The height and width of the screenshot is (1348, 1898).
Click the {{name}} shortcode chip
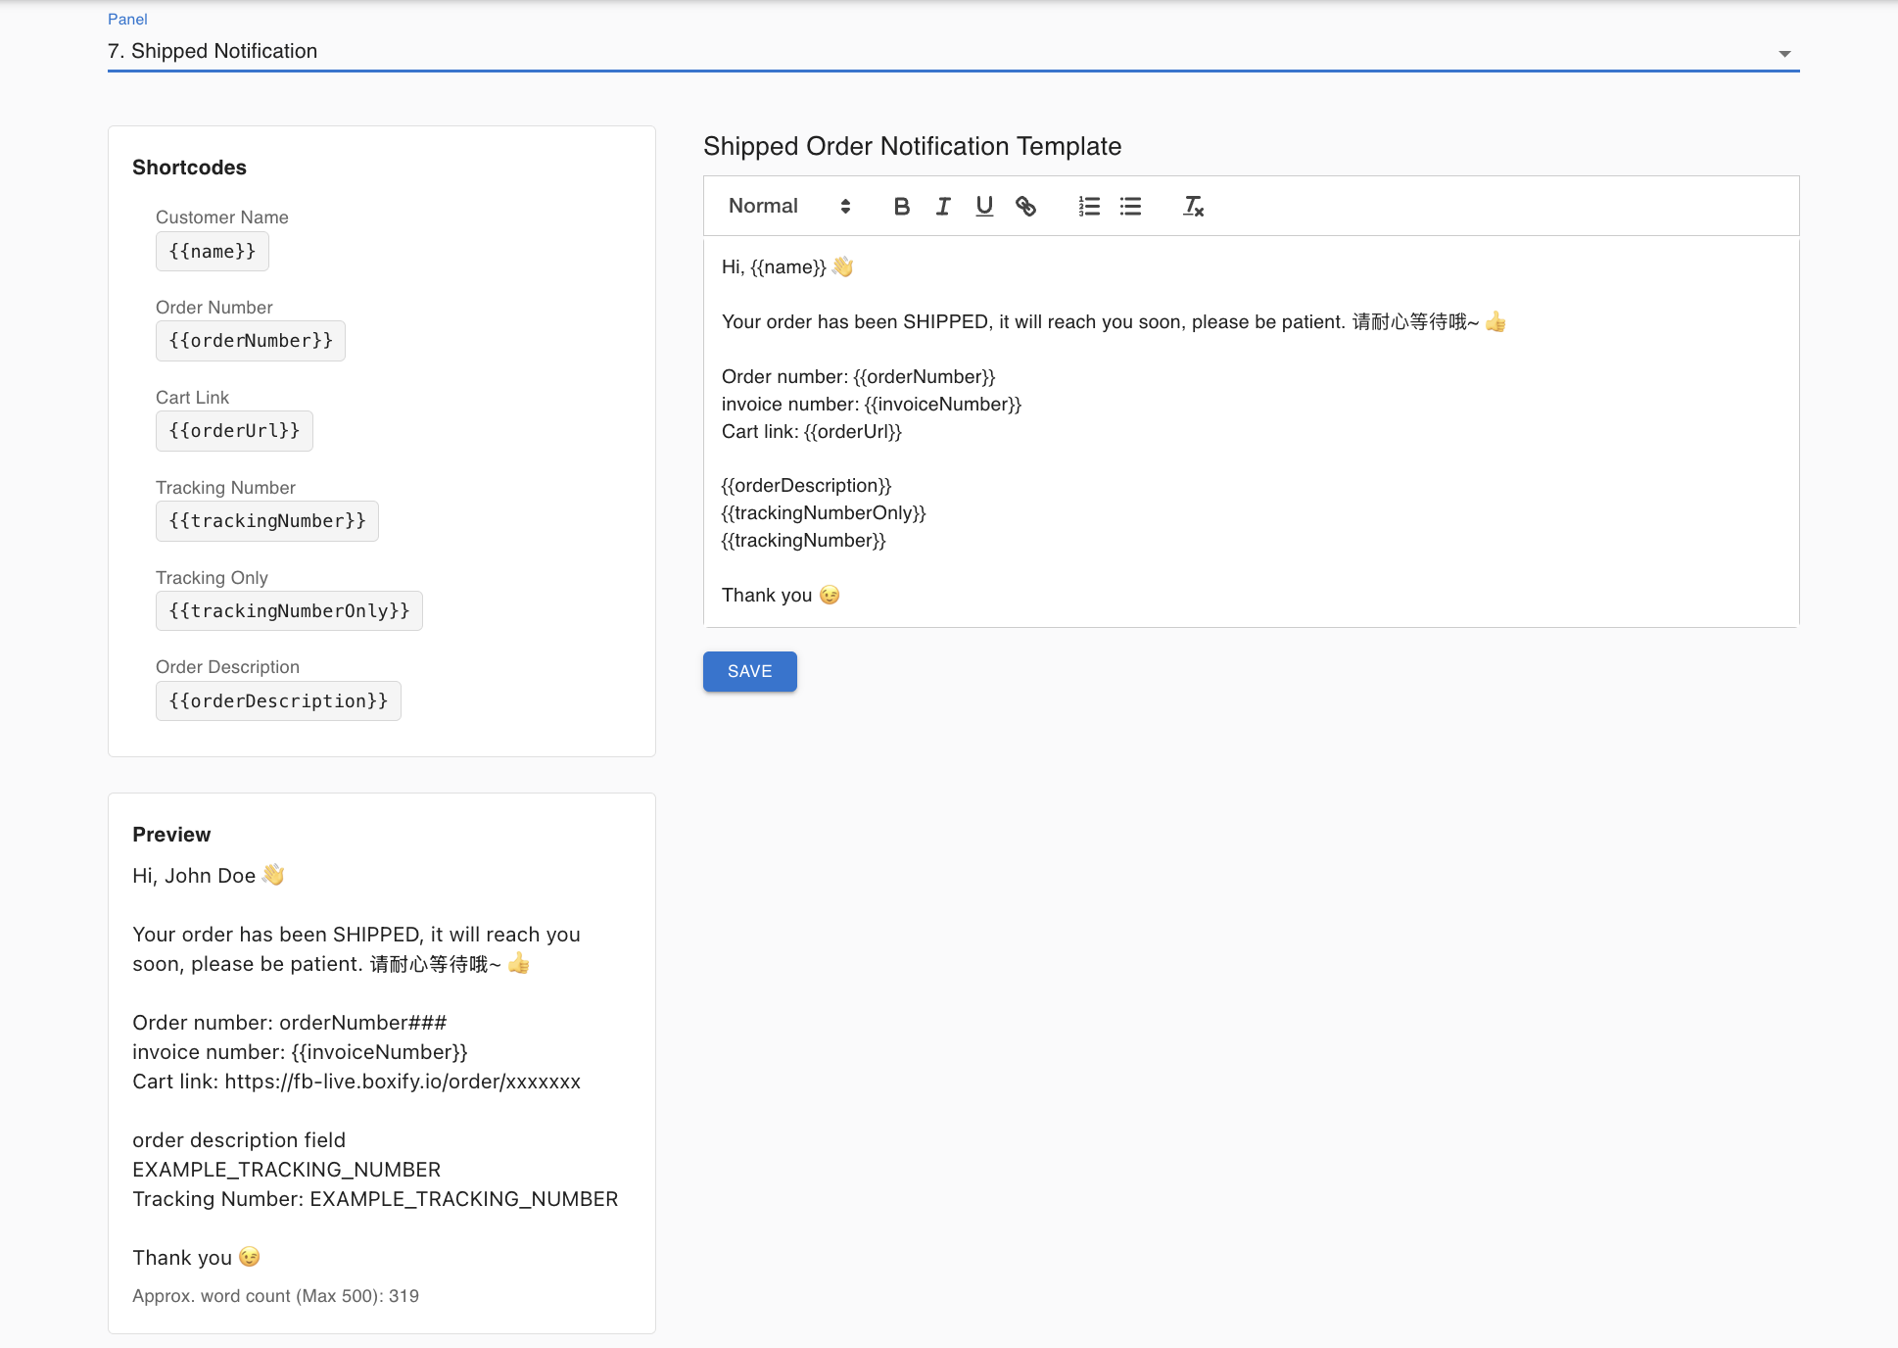212,252
